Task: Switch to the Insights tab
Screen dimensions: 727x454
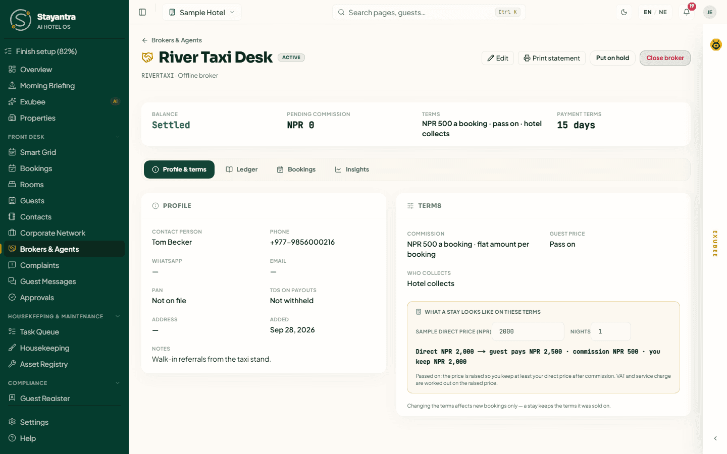Action: tap(352, 169)
